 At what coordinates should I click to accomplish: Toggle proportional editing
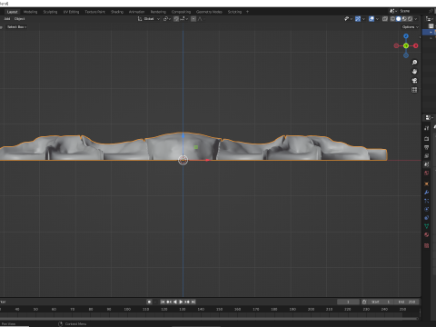[x=193, y=19]
